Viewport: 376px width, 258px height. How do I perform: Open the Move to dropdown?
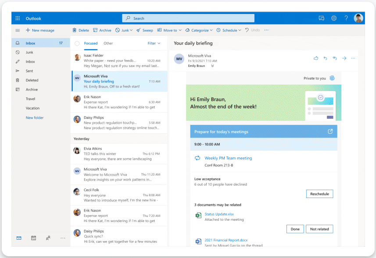tap(169, 30)
